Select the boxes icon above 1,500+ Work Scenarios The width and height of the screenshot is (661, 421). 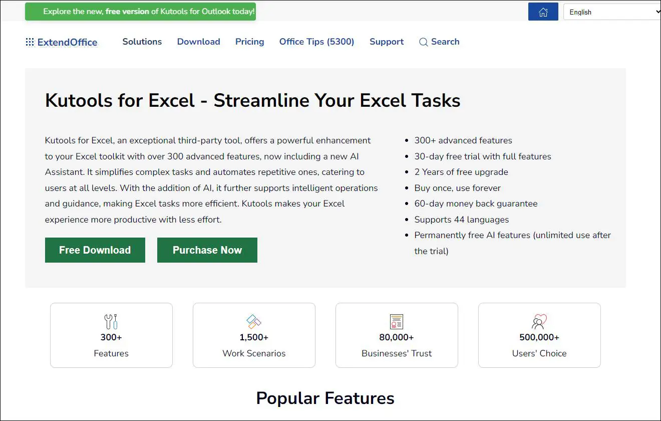[253, 321]
